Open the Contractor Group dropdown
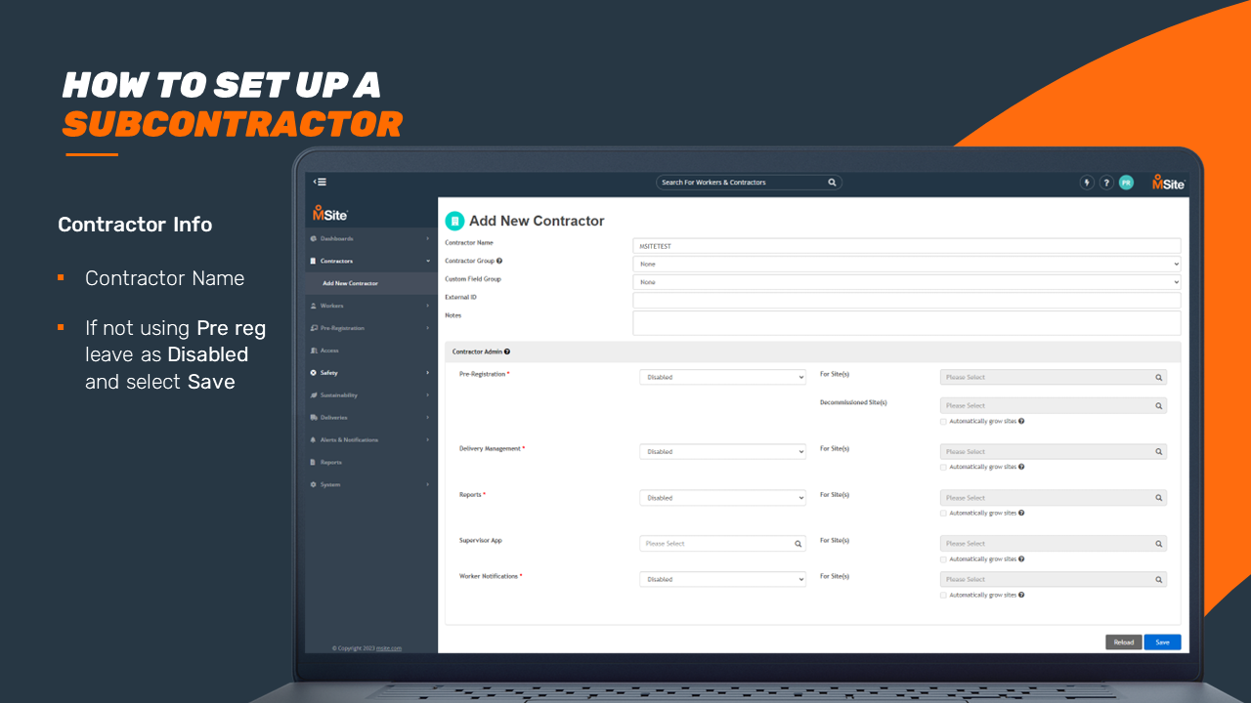Viewport: 1251px width, 703px height. pos(906,264)
